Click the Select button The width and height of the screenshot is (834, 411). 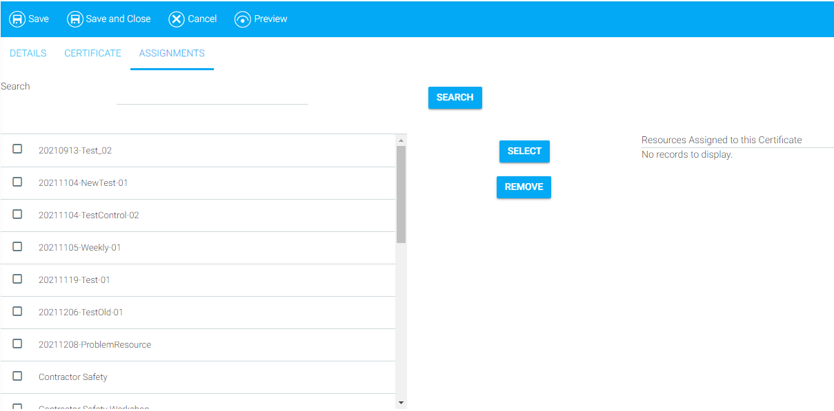(524, 151)
